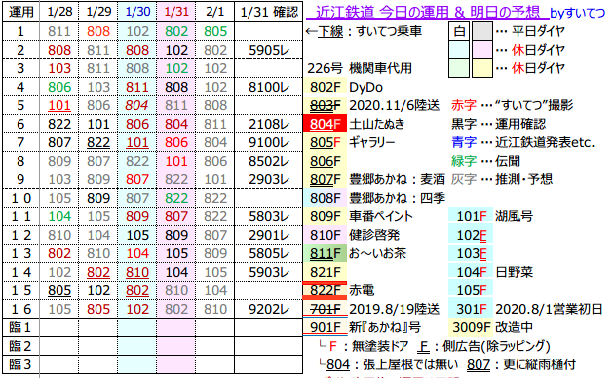
Task: Click the 2108レ confirmation cell
Action: coord(269,124)
